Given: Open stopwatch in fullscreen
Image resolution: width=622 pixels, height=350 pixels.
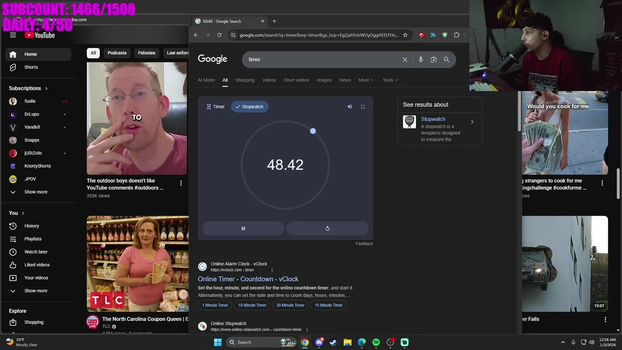Looking at the screenshot, I should (x=363, y=106).
